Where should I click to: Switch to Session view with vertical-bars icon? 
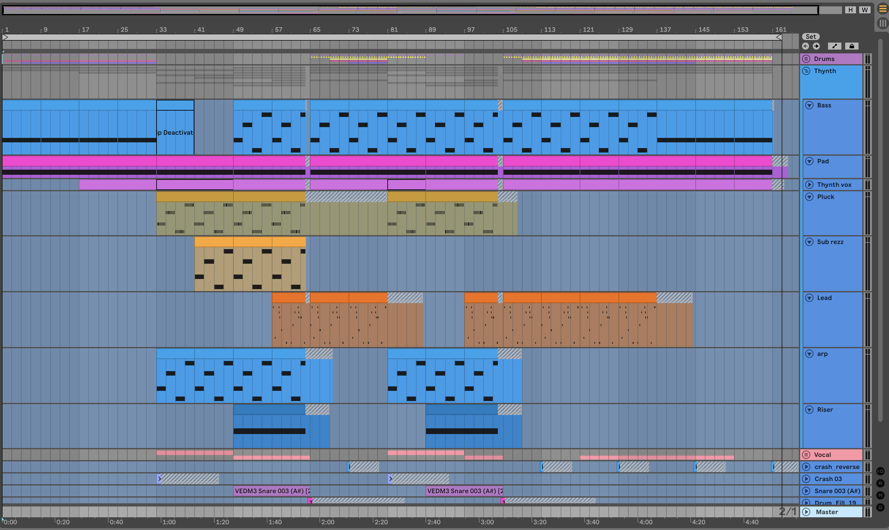[x=883, y=23]
